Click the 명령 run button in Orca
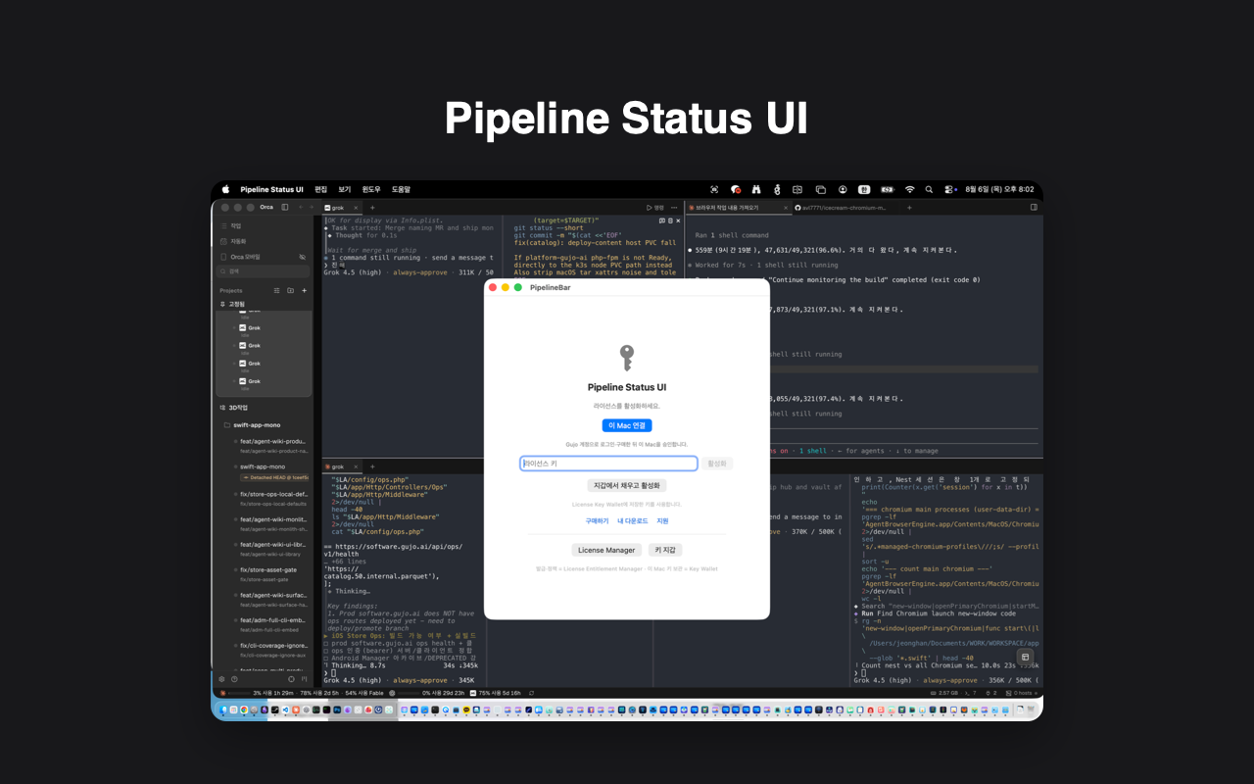The image size is (1254, 784). pyautogui.click(x=655, y=208)
